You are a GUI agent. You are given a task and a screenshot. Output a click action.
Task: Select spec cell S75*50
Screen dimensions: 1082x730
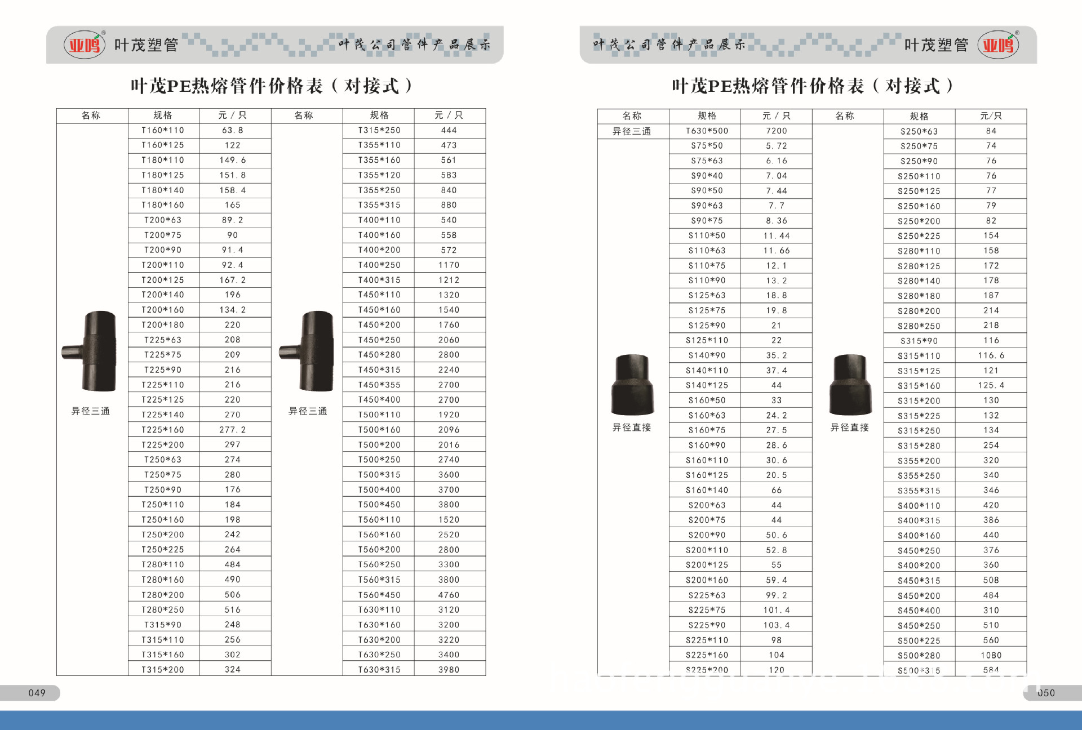[x=705, y=146]
